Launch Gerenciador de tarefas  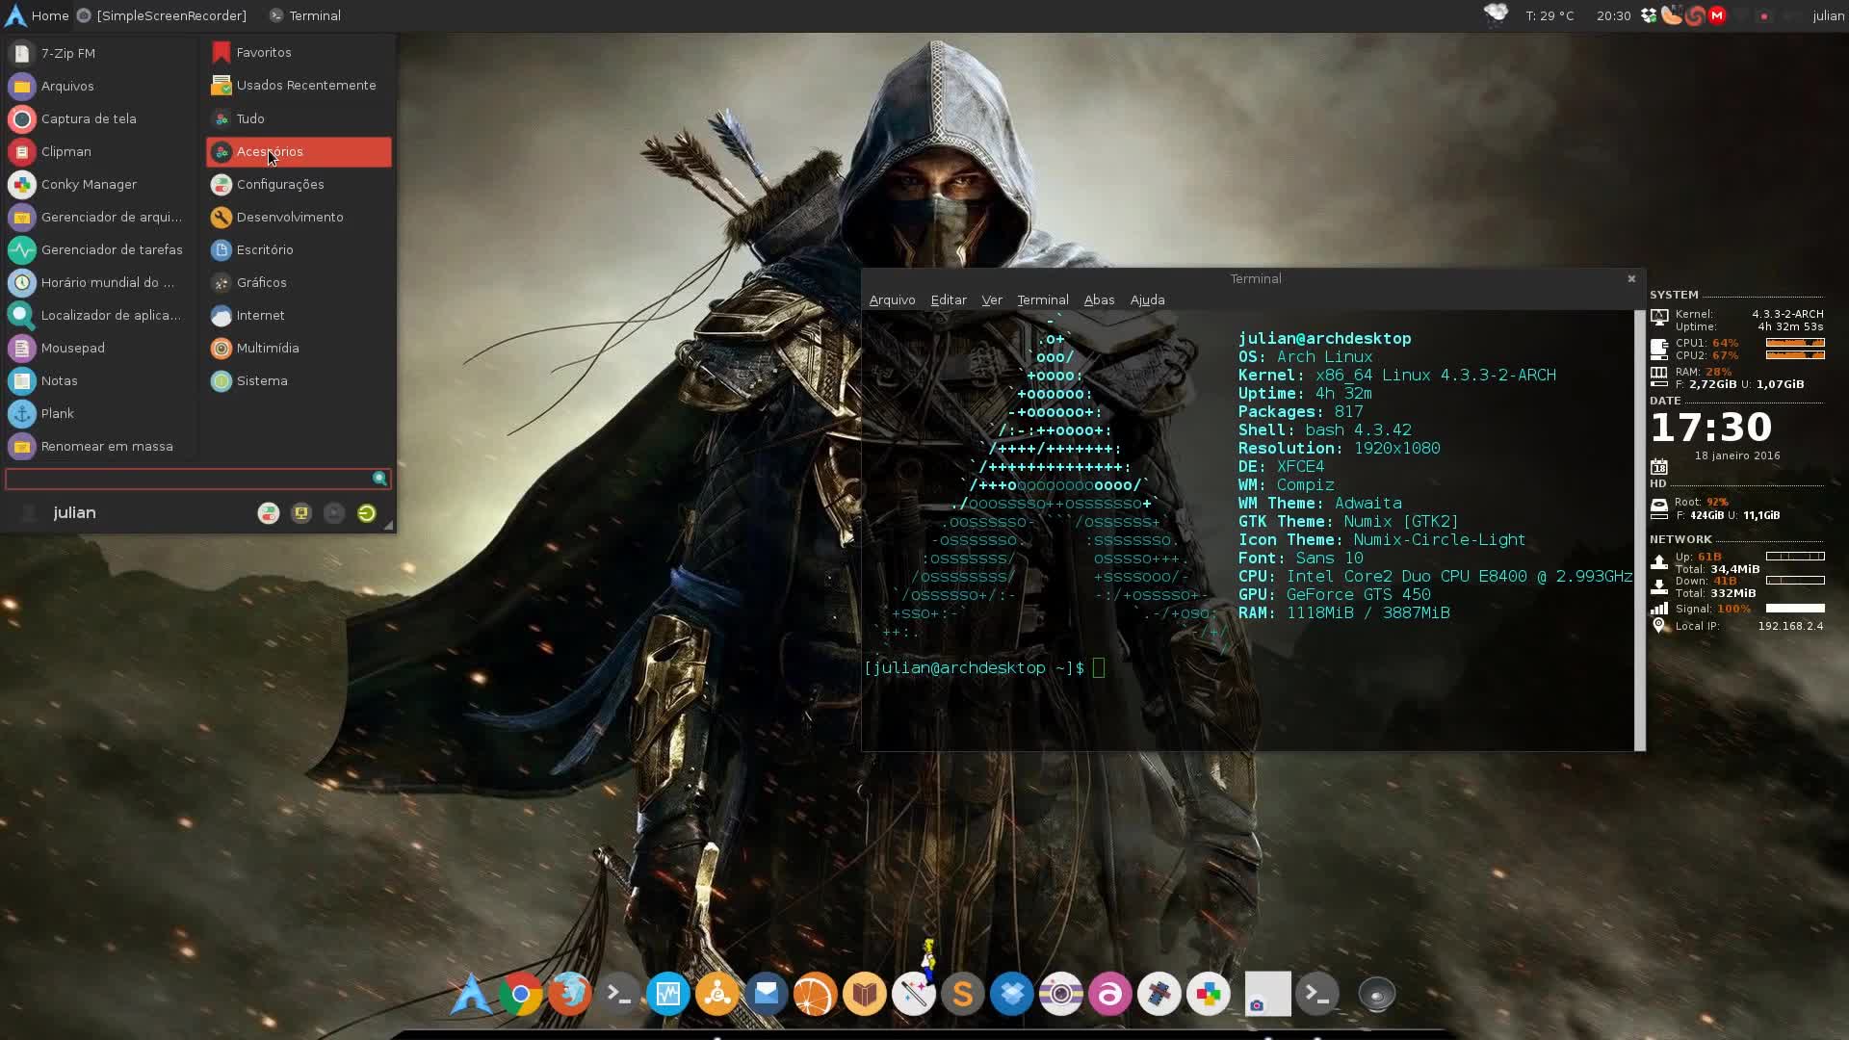point(99,249)
